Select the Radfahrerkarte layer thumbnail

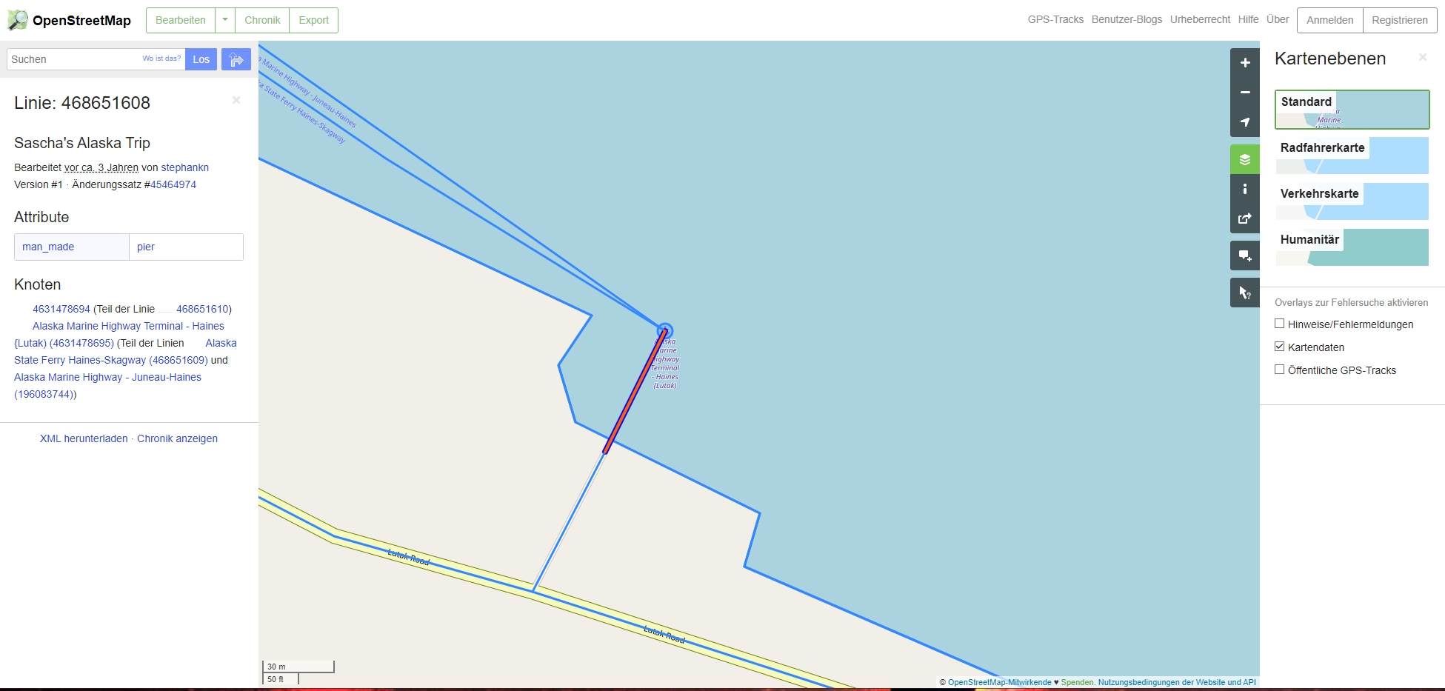(x=1352, y=156)
